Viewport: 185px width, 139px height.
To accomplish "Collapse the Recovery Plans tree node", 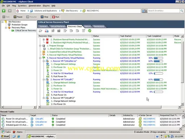I will tap(6, 28).
